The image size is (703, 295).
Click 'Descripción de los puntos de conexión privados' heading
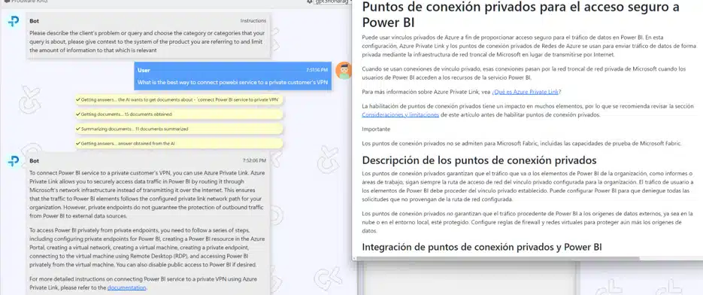pos(479,160)
